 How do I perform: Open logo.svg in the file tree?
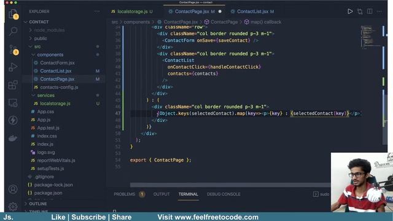46,152
